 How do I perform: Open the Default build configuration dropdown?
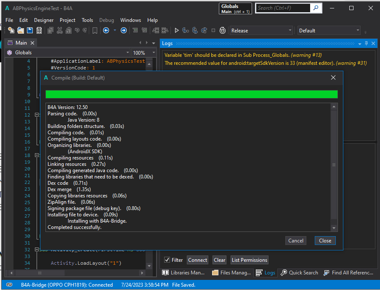coord(329,31)
